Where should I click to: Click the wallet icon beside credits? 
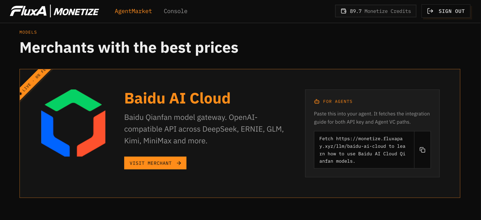click(344, 11)
